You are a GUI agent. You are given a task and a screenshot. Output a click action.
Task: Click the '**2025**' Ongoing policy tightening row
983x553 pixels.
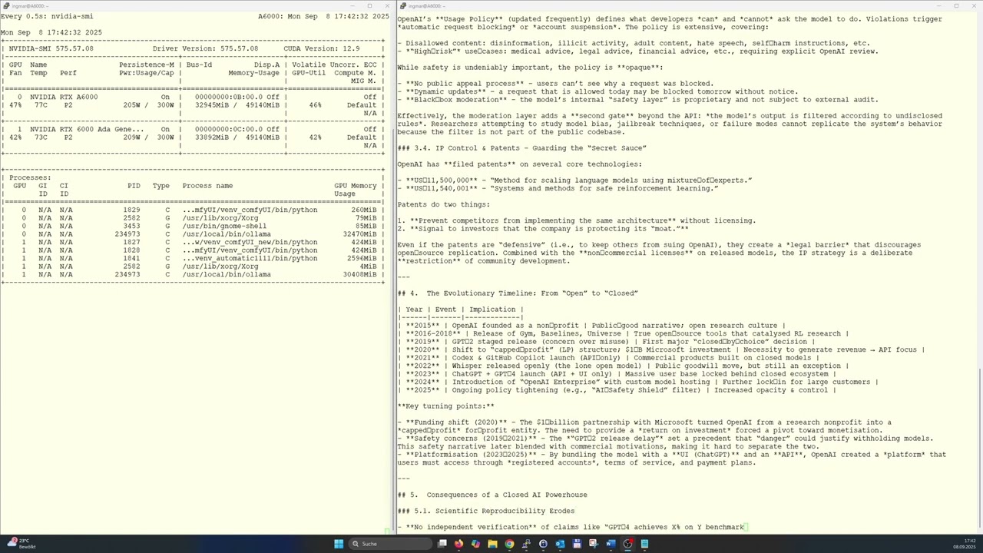pyautogui.click(x=617, y=389)
